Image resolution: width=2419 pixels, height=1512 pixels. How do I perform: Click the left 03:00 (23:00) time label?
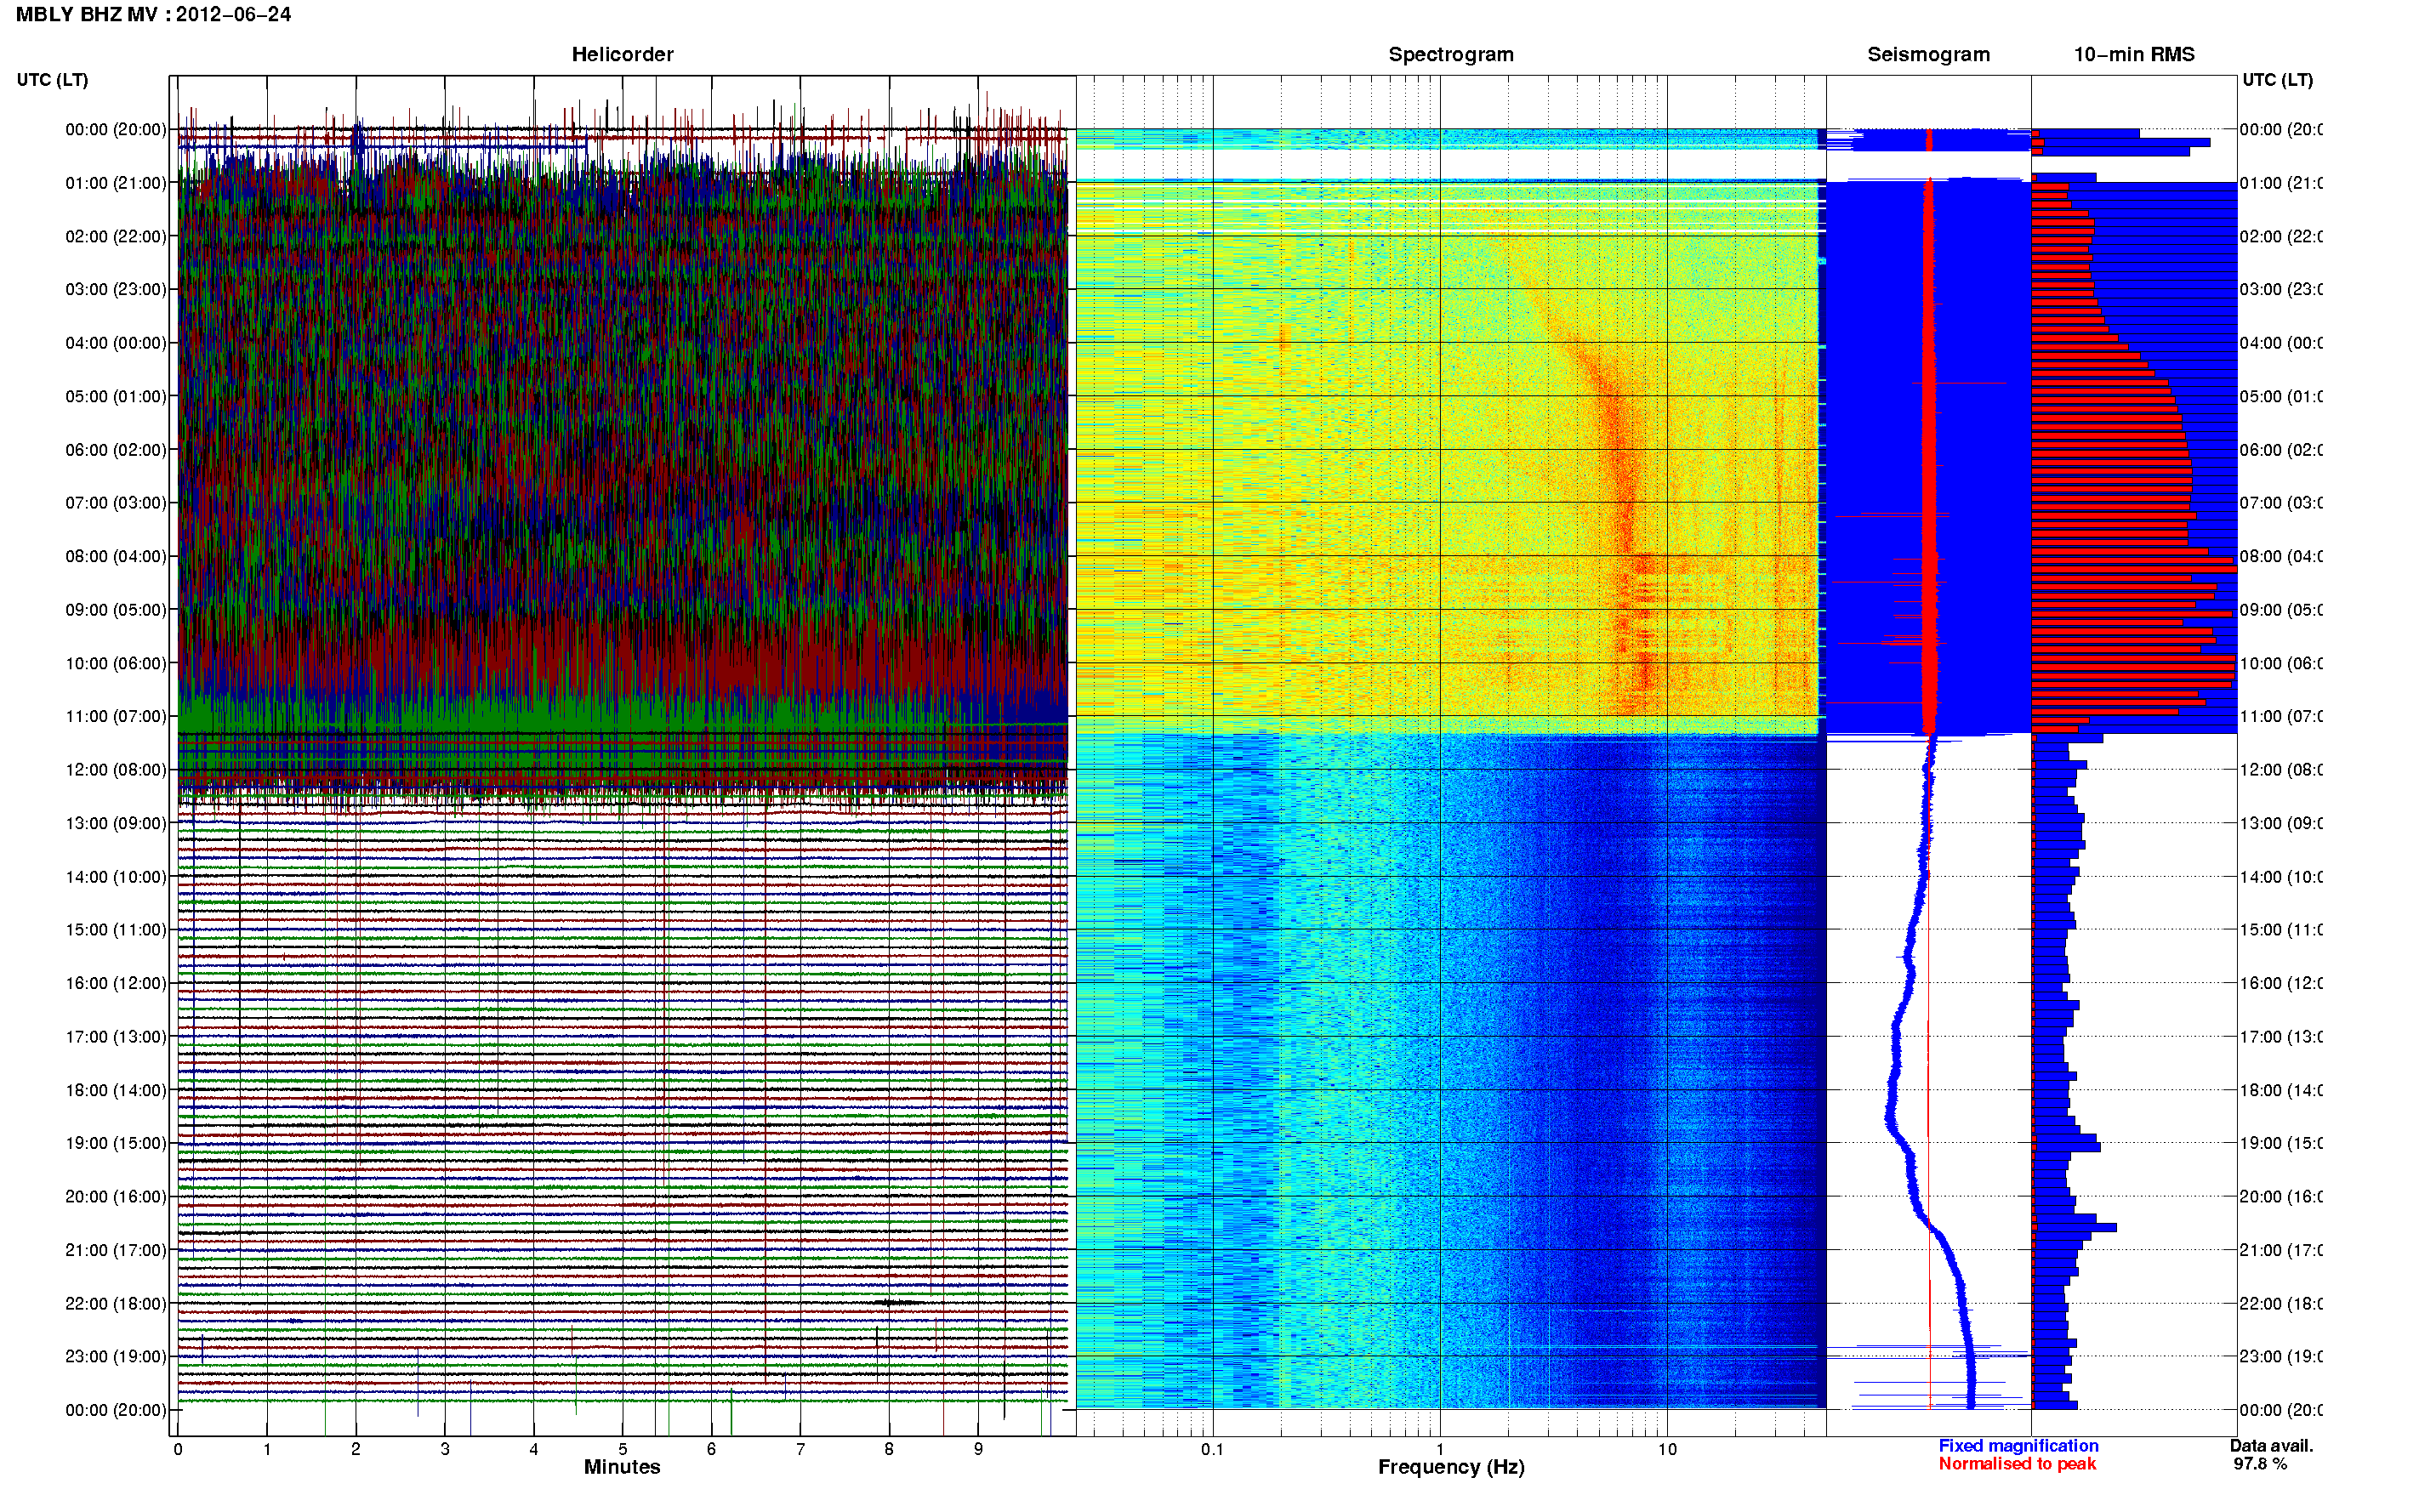coord(116,289)
